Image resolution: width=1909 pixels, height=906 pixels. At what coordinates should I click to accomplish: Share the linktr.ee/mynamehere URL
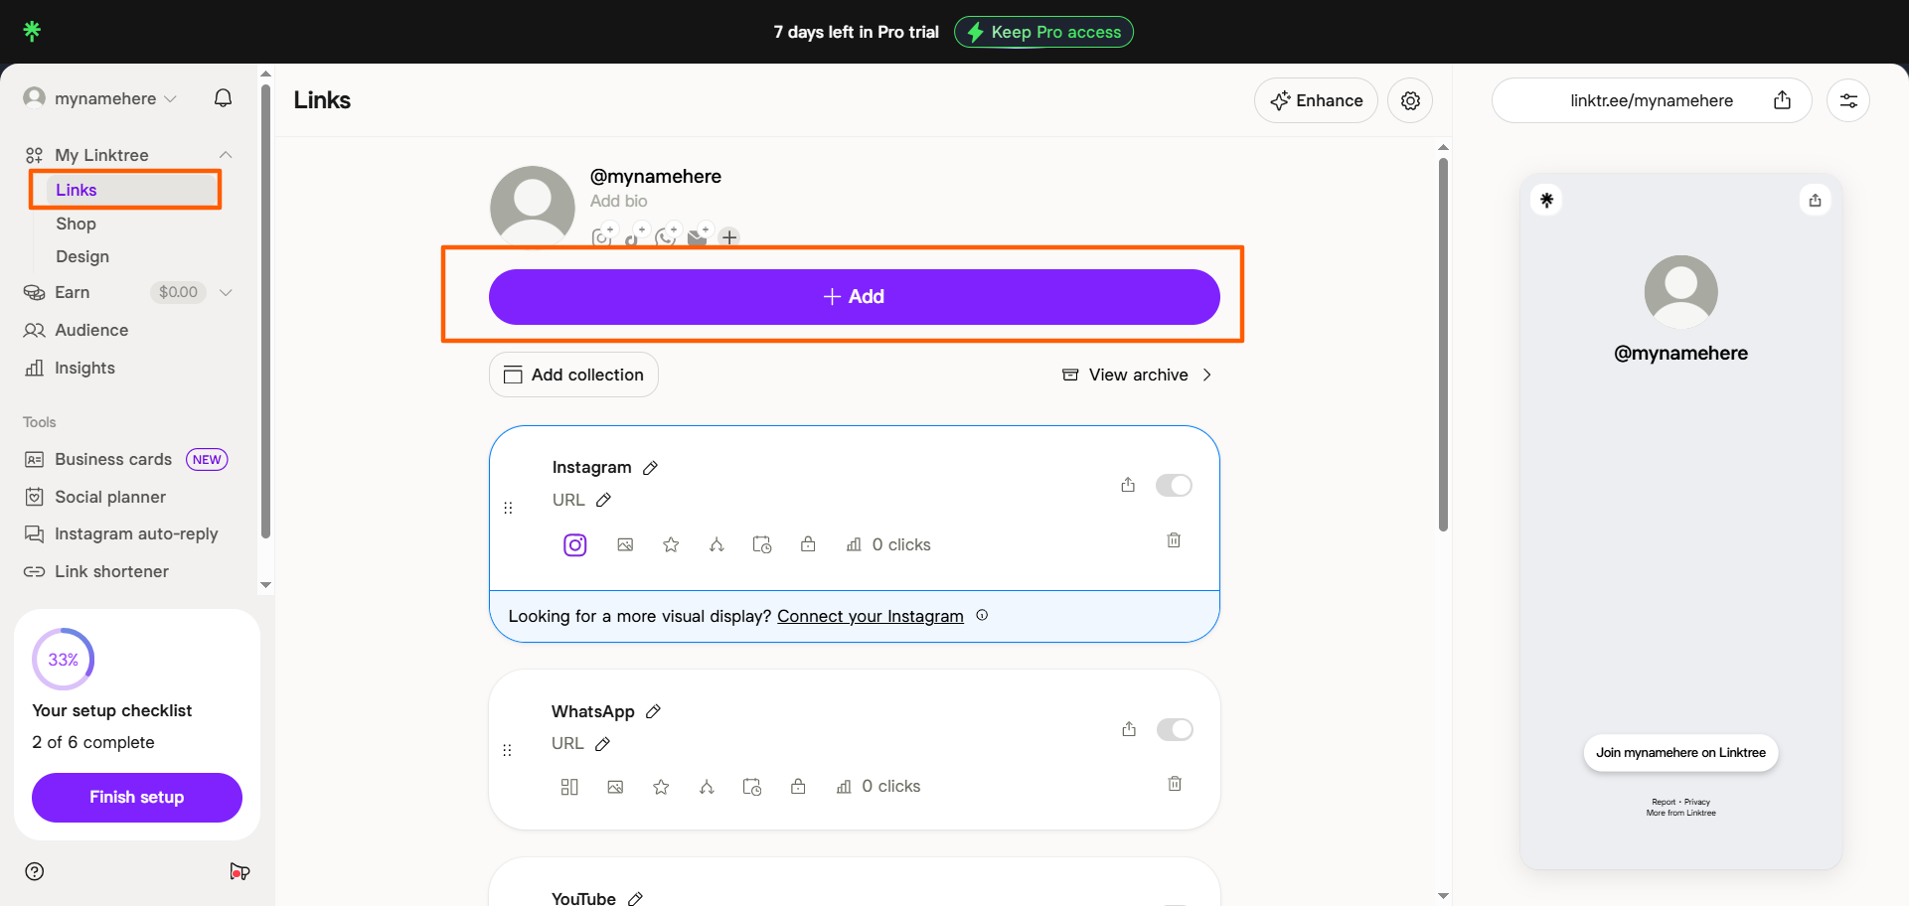pyautogui.click(x=1783, y=100)
